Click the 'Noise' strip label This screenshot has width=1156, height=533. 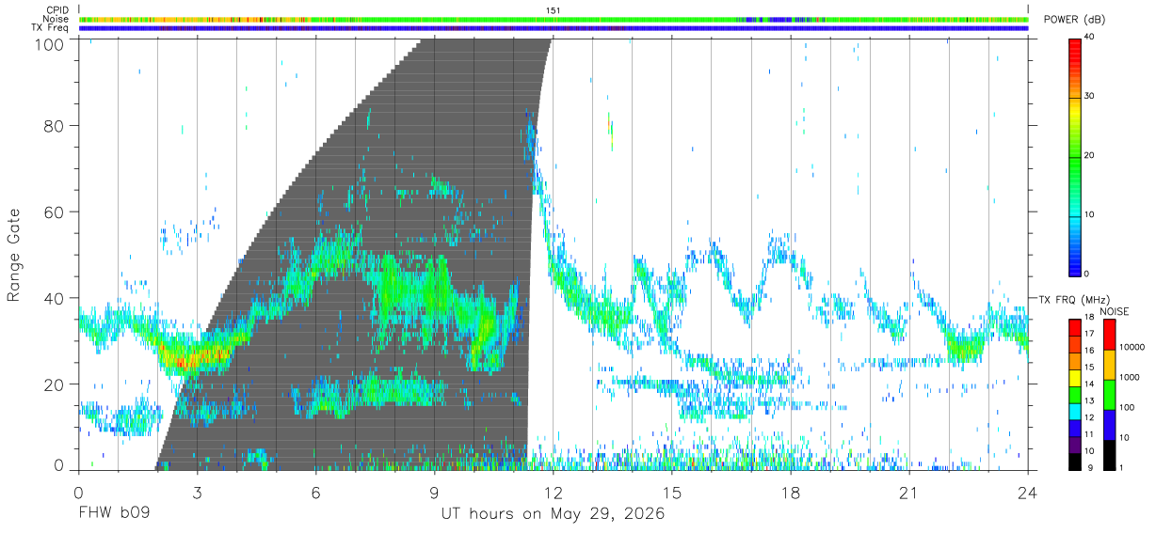pyautogui.click(x=56, y=19)
